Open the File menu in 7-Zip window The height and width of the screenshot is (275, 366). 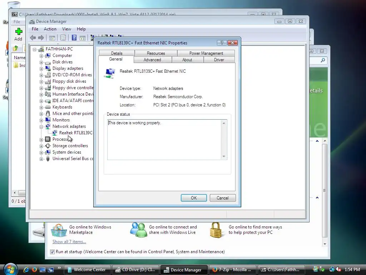[x=17, y=22]
